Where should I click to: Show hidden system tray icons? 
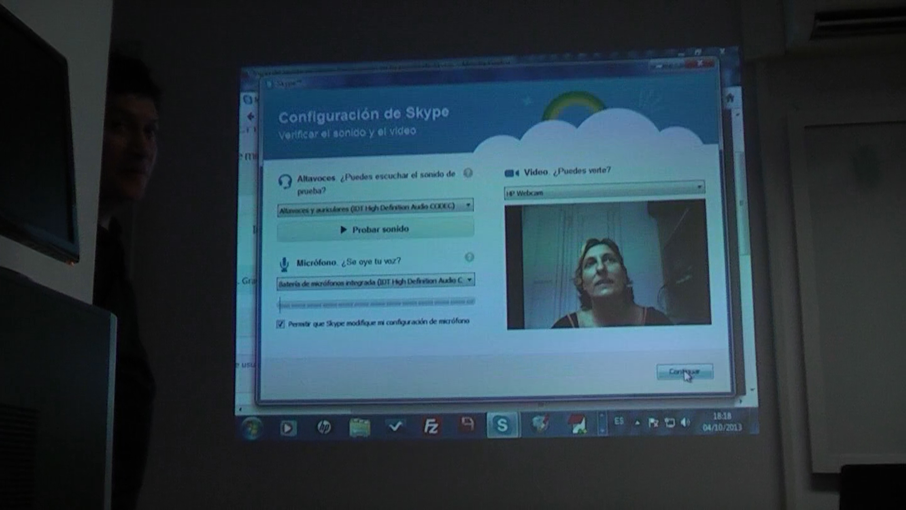click(637, 423)
